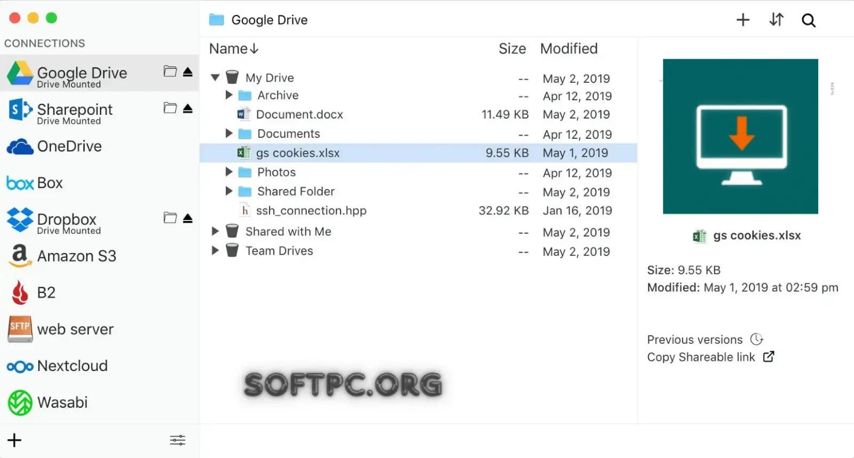Add a new connection with bottom plus
This screenshot has height=458, width=854.
[x=14, y=440]
